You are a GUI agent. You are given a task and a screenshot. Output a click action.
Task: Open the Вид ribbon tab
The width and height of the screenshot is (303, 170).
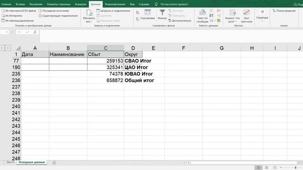[x=132, y=4]
